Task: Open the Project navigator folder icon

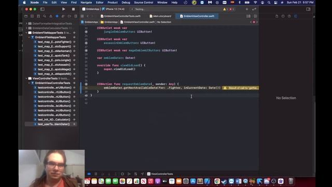Action: click(x=26, y=16)
